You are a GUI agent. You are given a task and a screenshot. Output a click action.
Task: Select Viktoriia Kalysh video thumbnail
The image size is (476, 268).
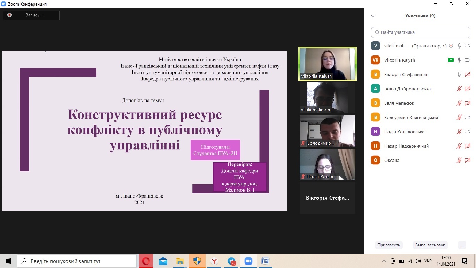(x=328, y=64)
